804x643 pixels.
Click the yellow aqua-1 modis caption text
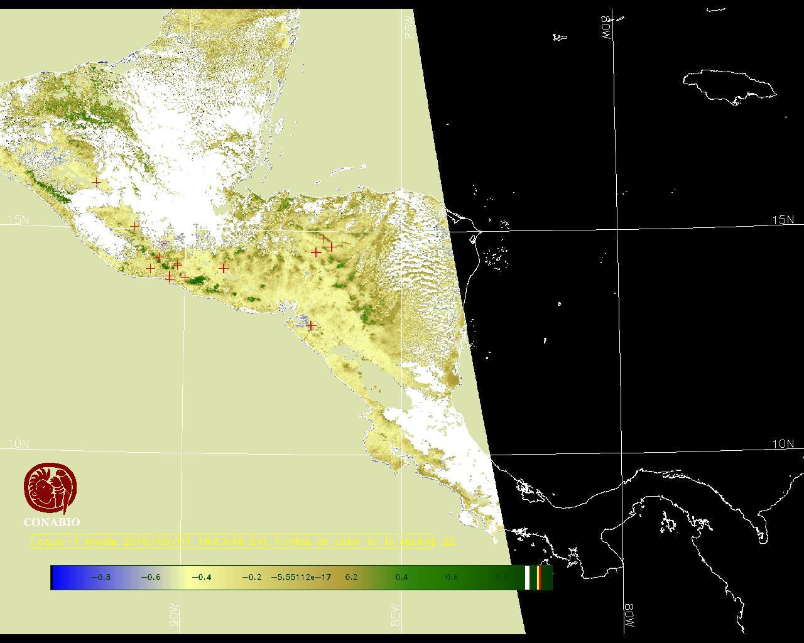(x=232, y=541)
